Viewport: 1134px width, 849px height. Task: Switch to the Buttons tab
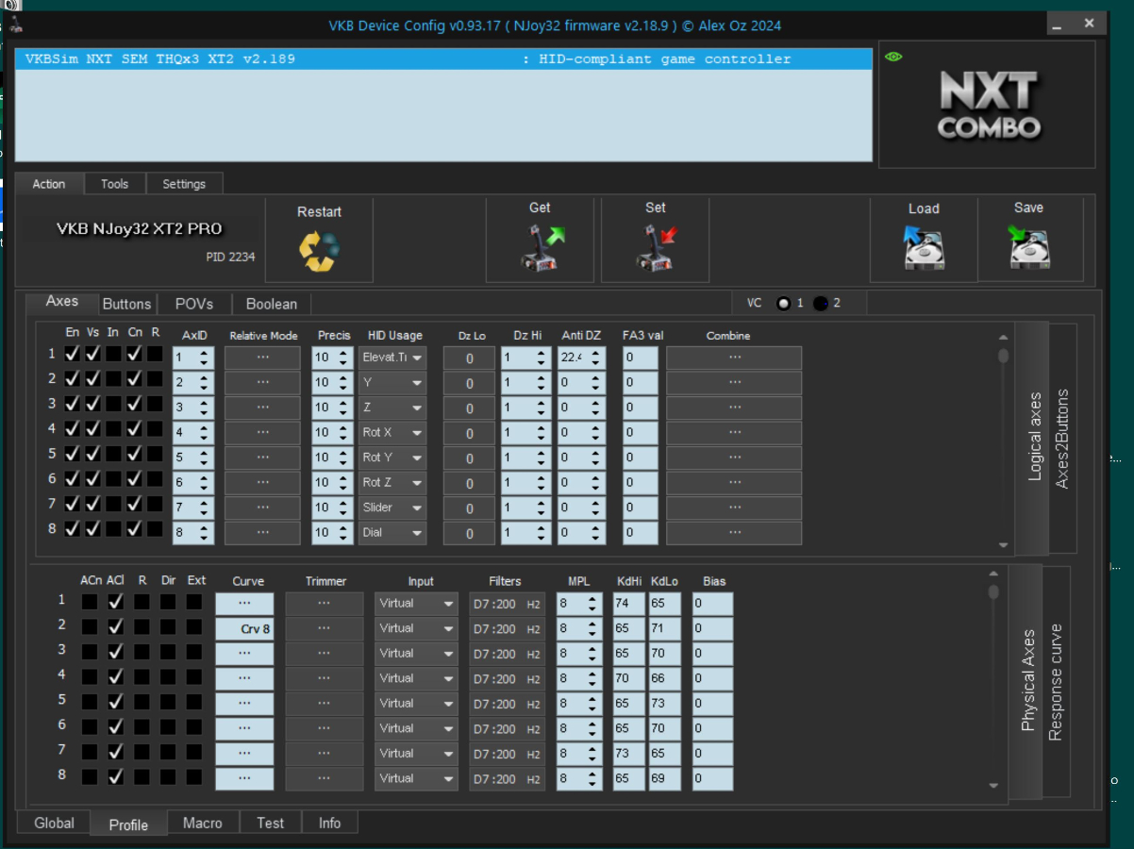click(126, 304)
